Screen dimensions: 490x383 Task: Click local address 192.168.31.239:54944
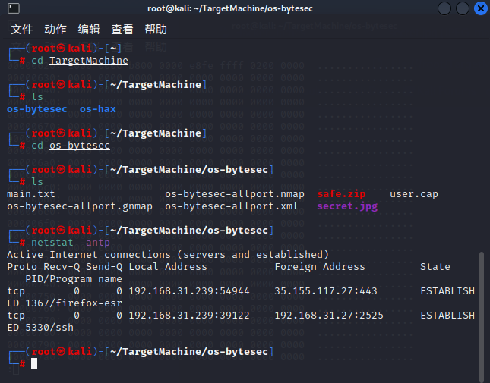pyautogui.click(x=189, y=291)
